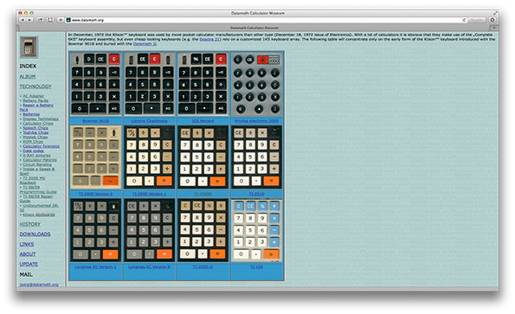Click the TI-2500 Version 1 keyboard thumbnail

click(150, 157)
